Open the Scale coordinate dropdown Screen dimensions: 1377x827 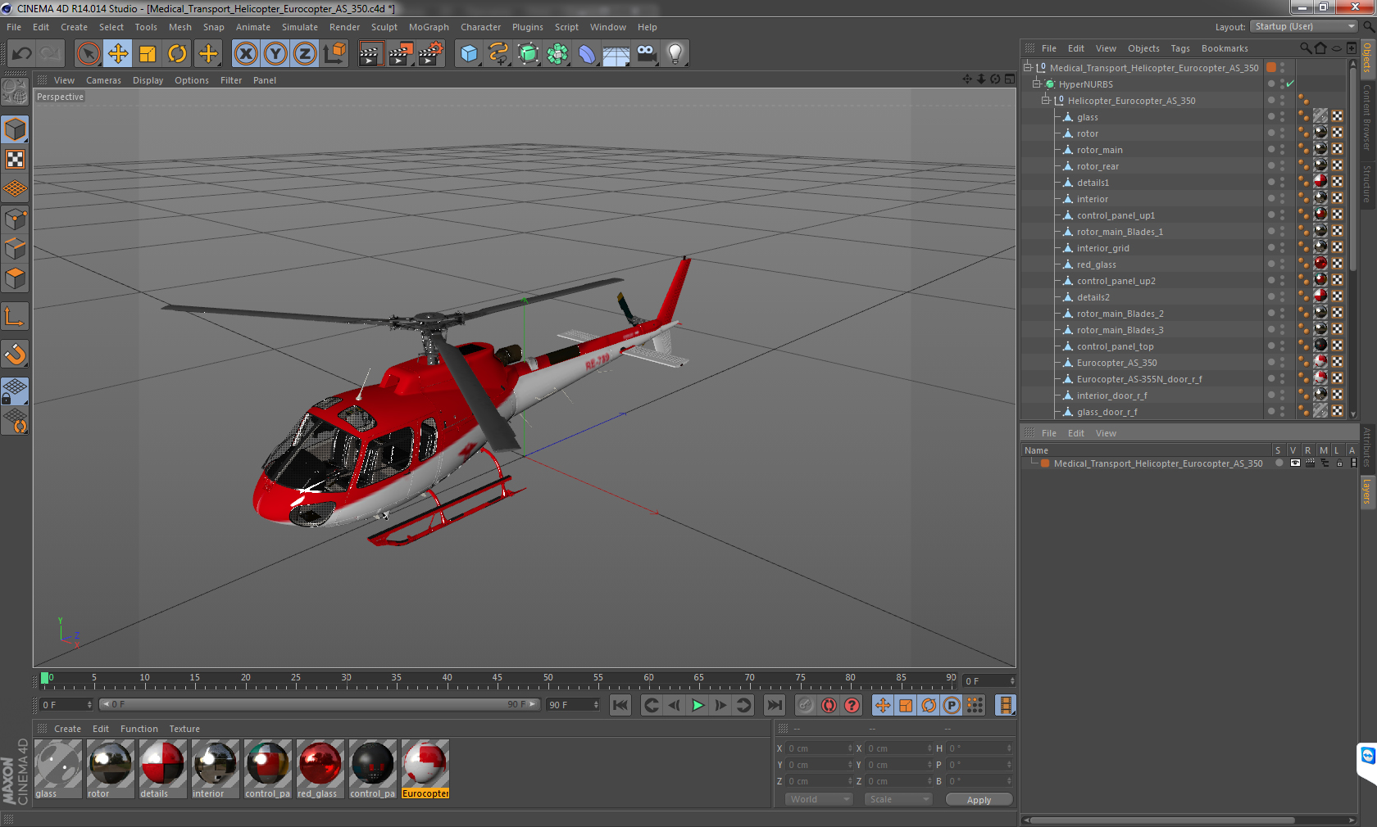click(x=898, y=799)
